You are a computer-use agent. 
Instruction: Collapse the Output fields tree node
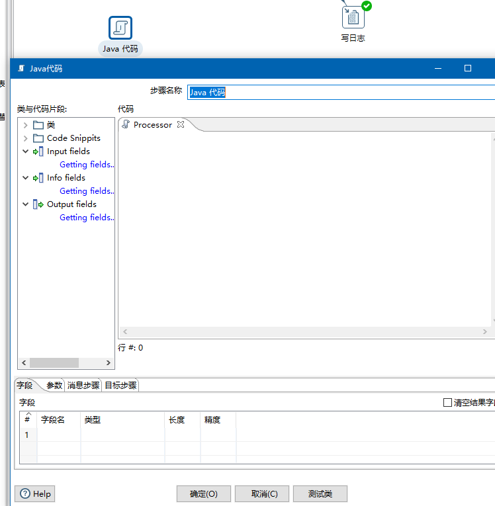(26, 204)
